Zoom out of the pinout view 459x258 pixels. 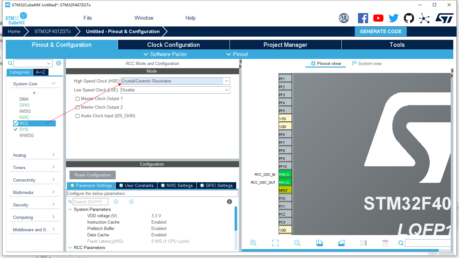point(297,243)
